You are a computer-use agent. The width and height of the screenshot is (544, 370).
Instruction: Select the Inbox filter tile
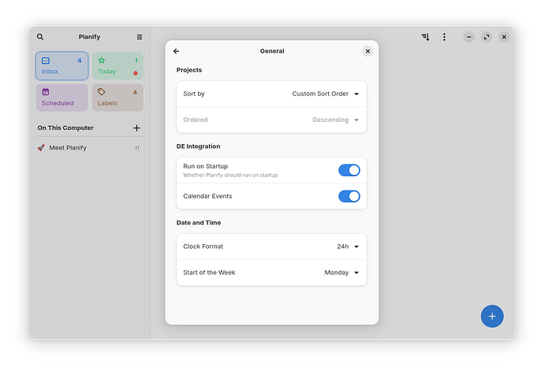[x=61, y=66]
